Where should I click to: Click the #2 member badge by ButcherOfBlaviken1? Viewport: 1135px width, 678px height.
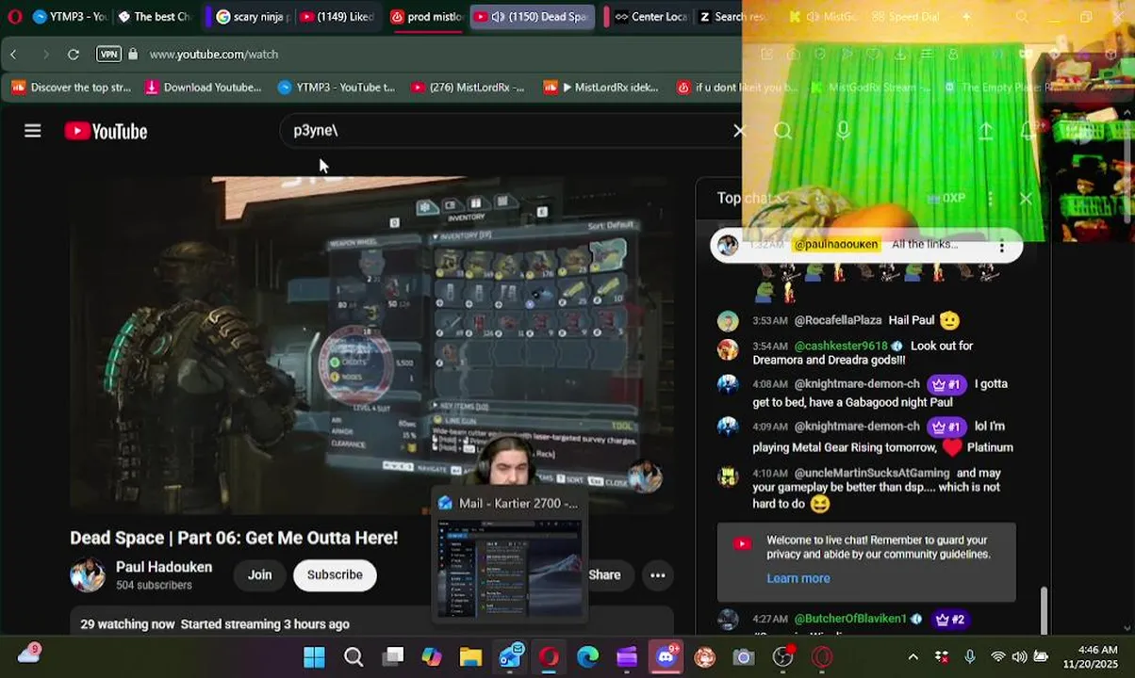pyautogui.click(x=950, y=620)
